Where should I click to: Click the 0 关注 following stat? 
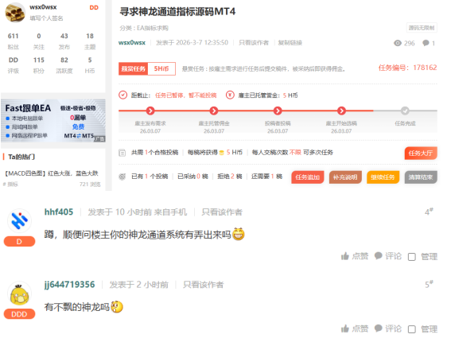tap(39, 41)
